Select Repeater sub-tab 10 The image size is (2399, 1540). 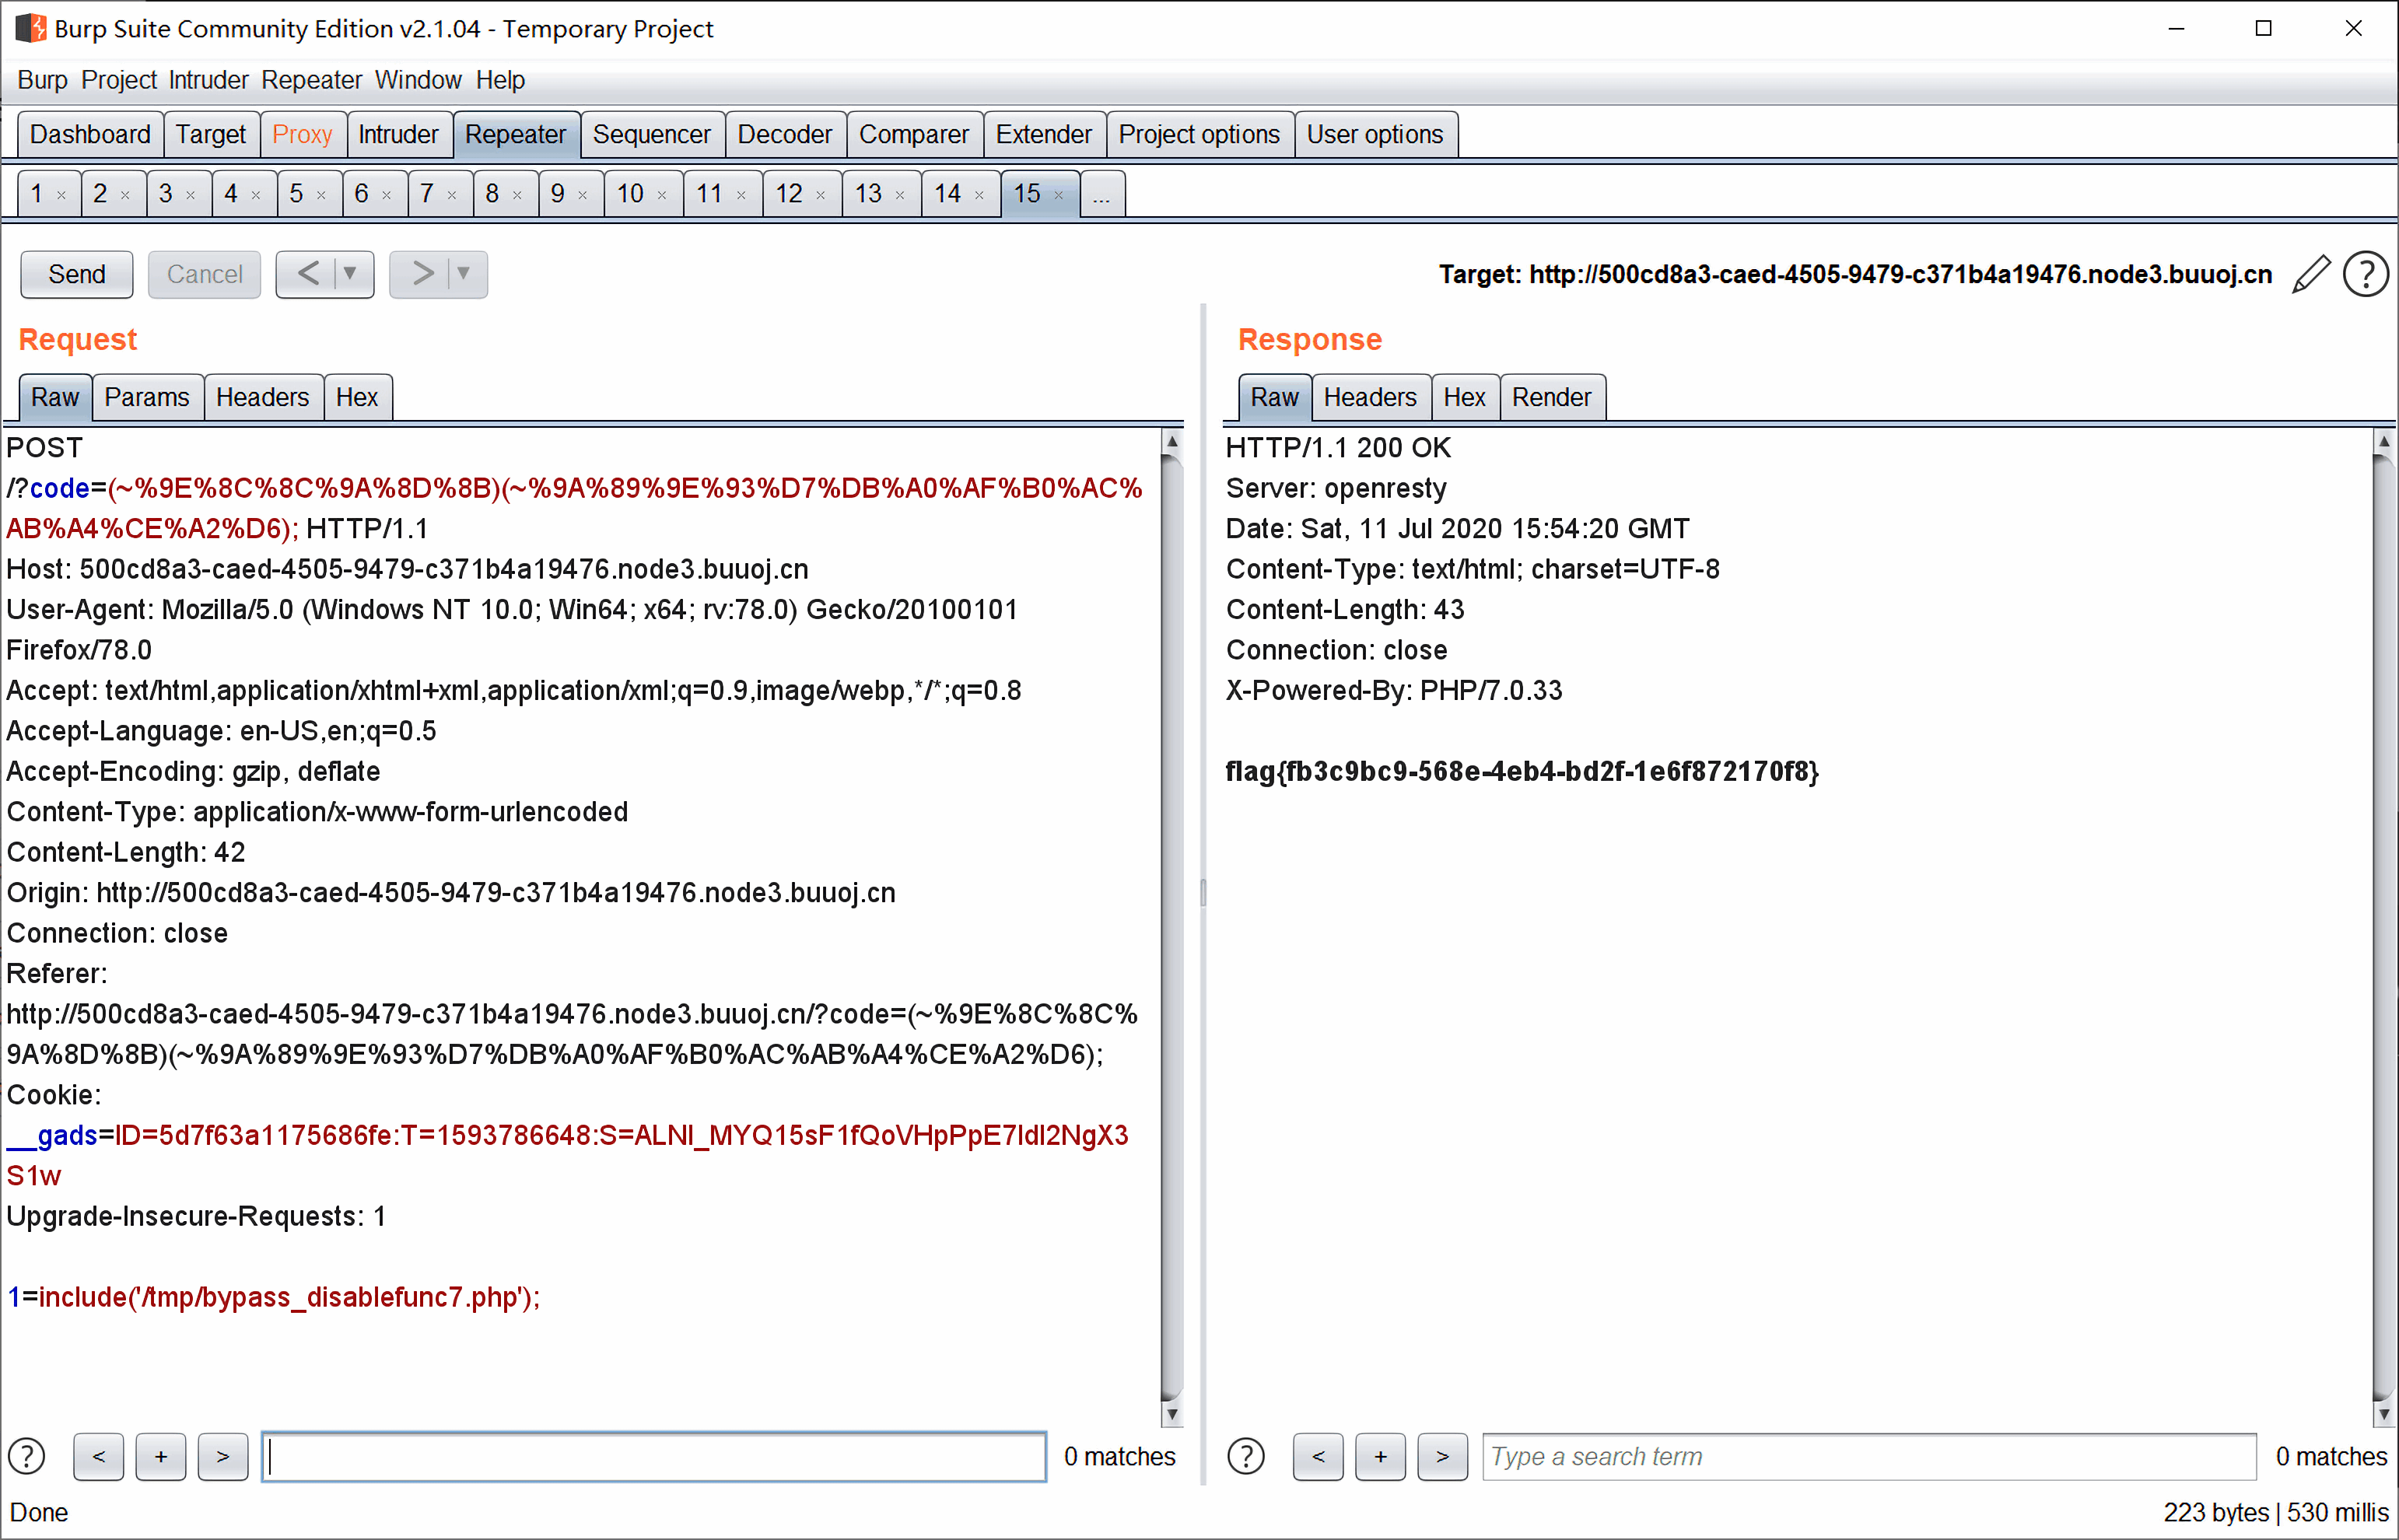(x=630, y=194)
